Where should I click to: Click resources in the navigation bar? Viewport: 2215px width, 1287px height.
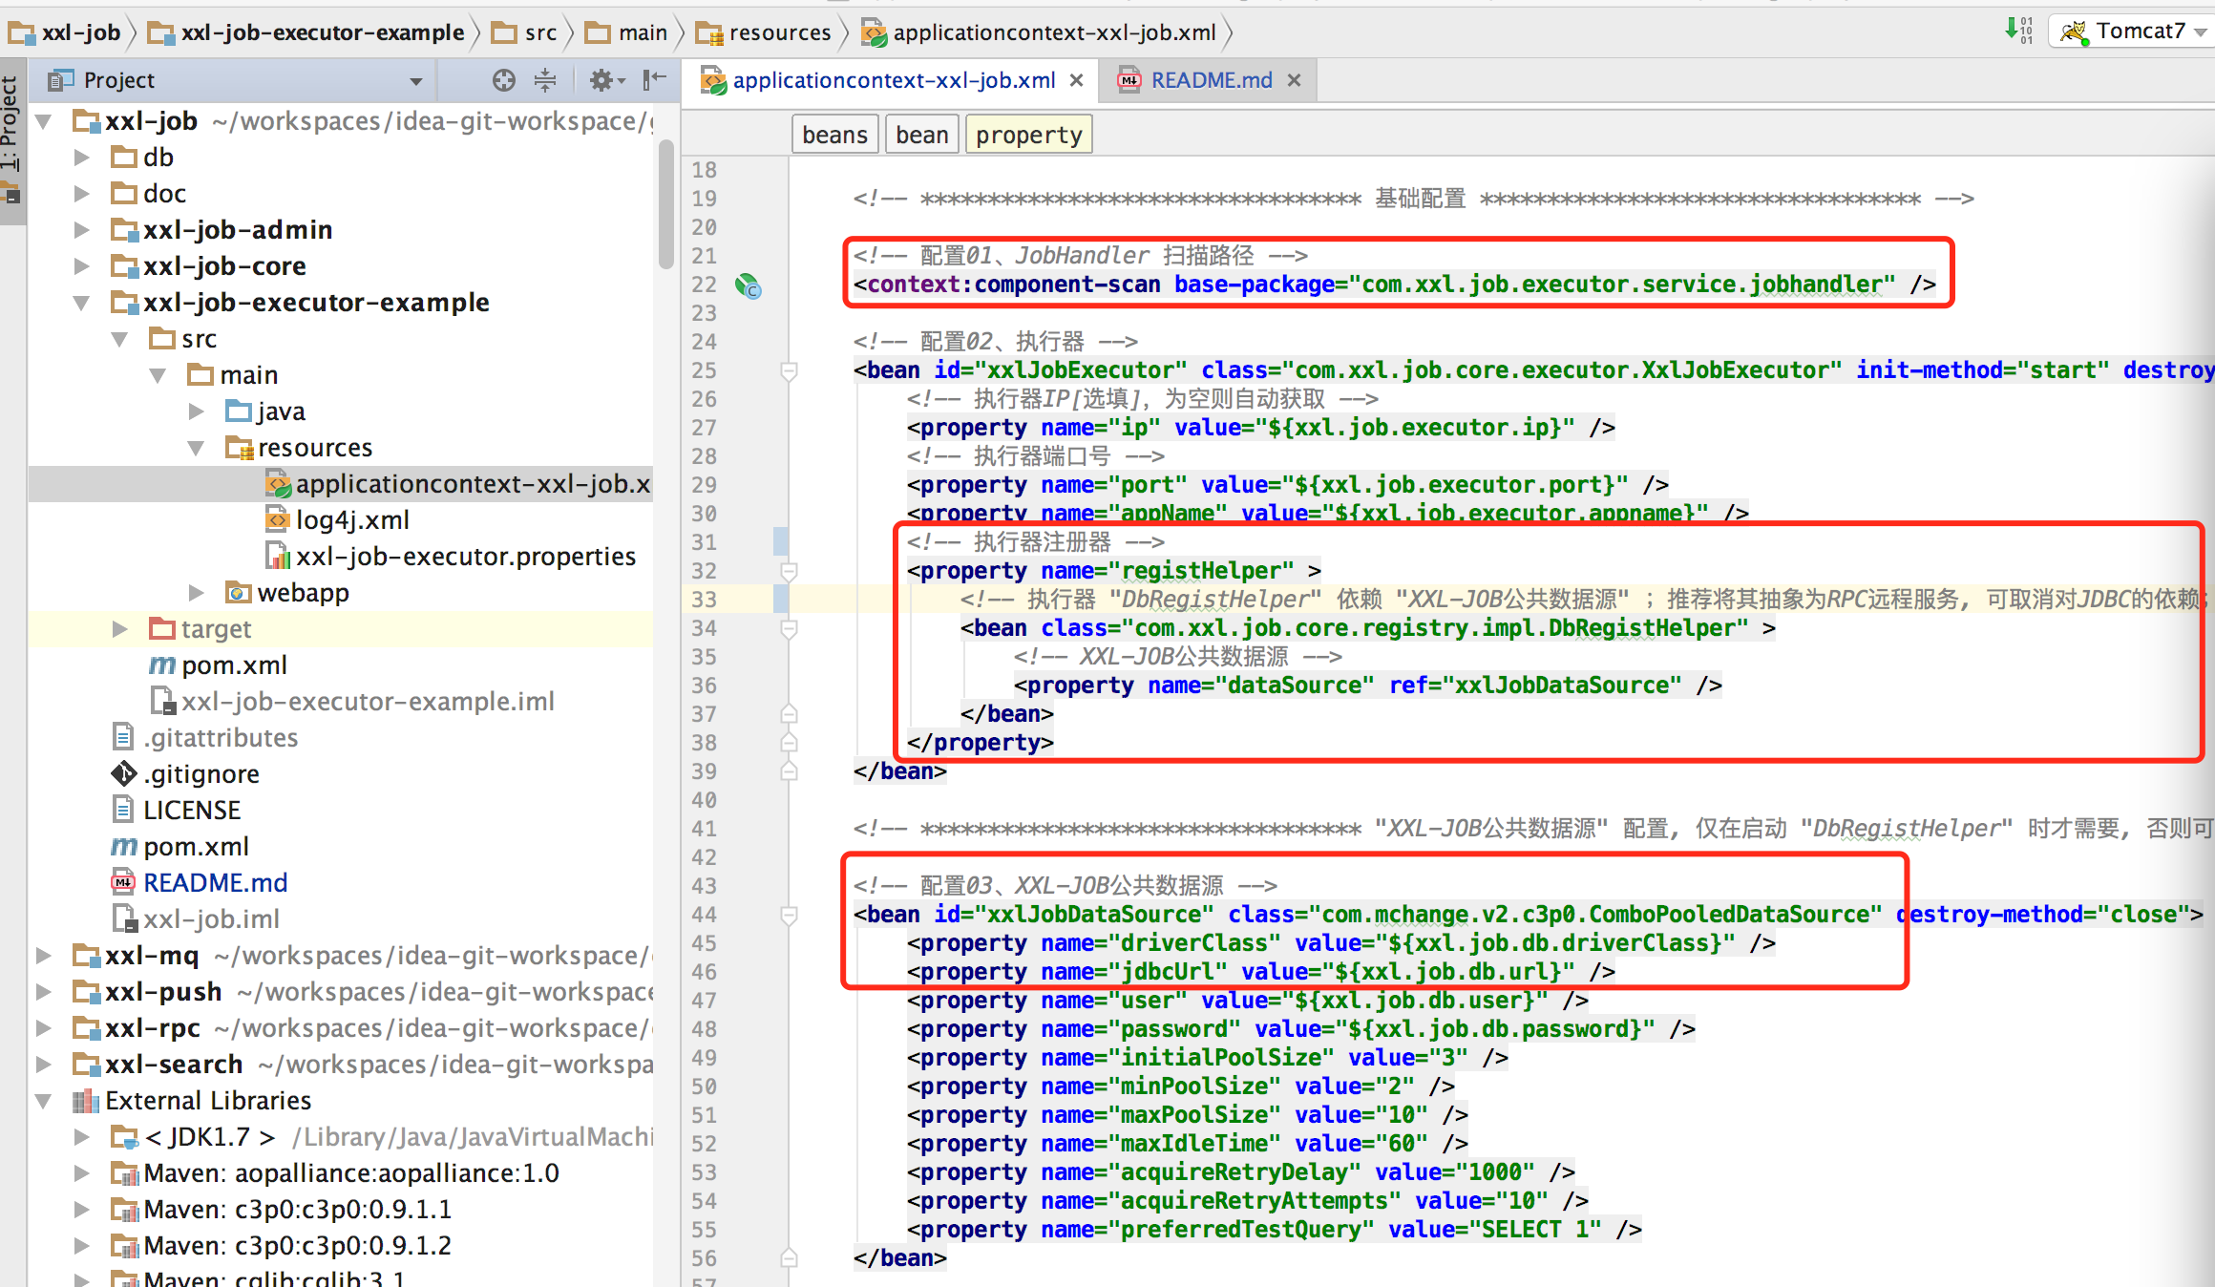coord(764,32)
